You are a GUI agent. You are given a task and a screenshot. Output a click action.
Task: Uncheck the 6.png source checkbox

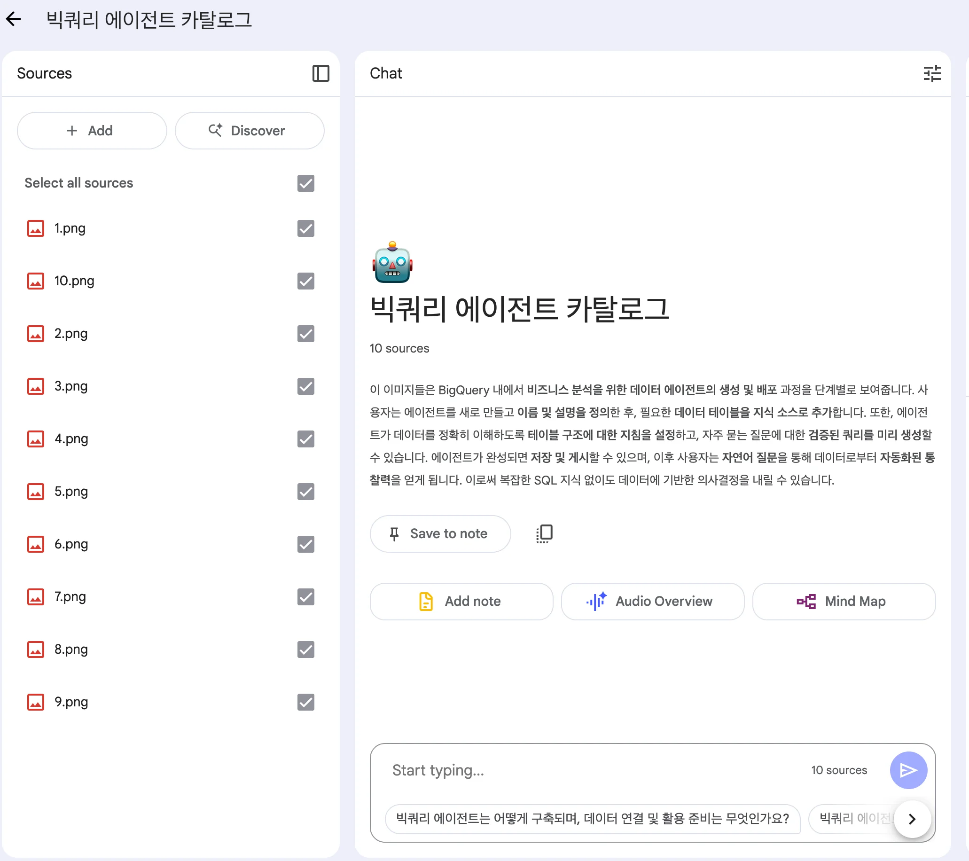coord(306,544)
